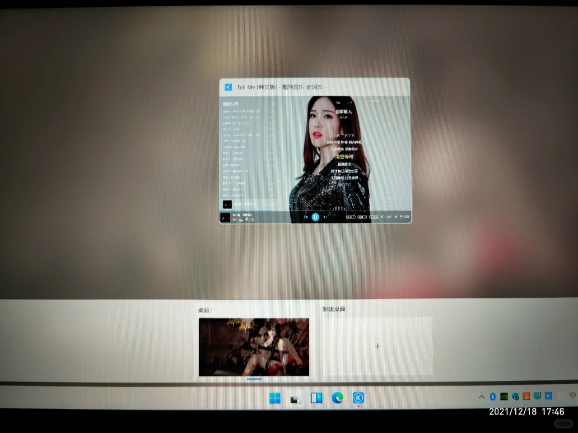Toggle the heart to favorite the current song
This screenshot has height=433, width=578.
[234, 219]
